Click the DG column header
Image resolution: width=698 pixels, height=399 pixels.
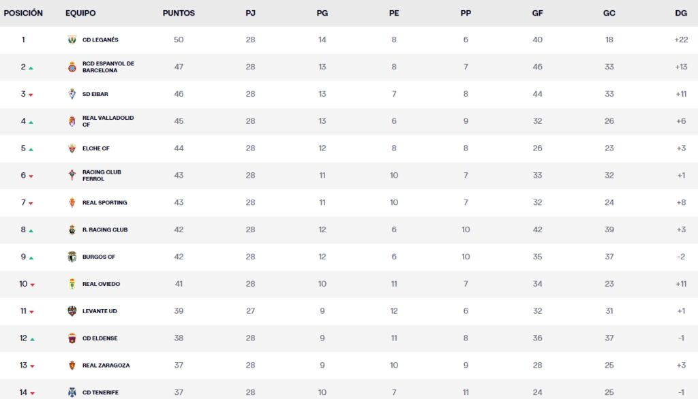point(680,13)
